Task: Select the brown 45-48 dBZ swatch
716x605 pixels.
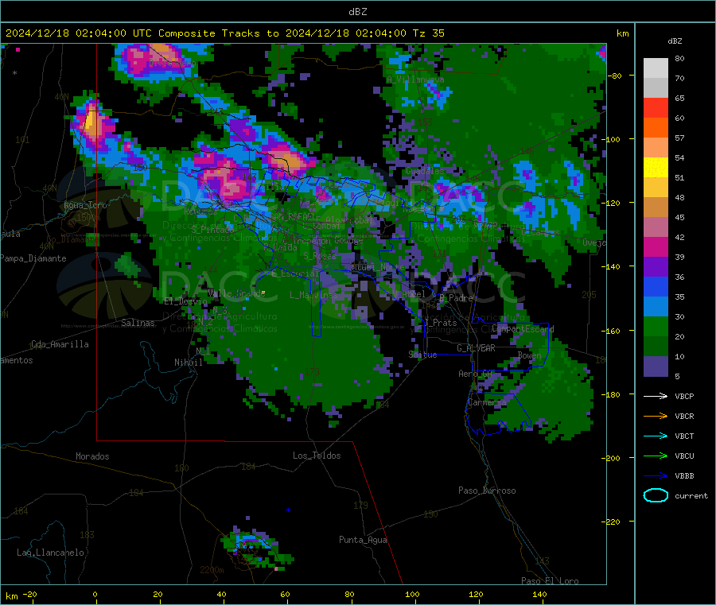Action: (x=656, y=207)
